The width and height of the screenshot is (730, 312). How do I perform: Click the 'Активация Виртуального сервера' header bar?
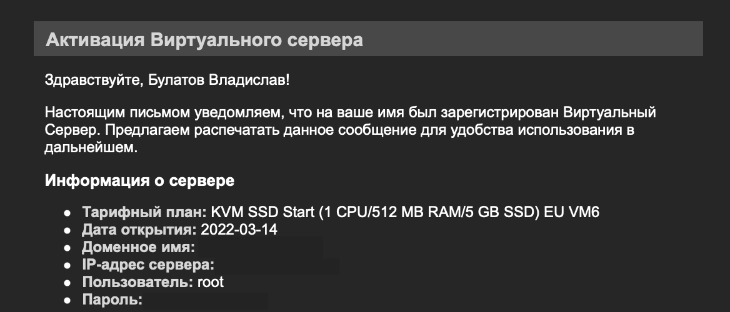point(367,39)
